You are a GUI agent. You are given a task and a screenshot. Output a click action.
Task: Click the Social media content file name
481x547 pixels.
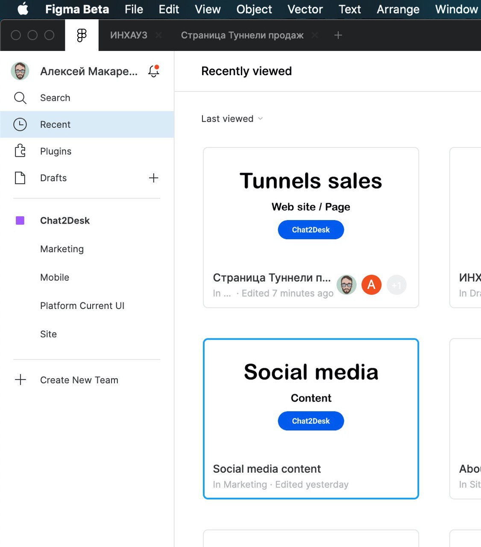tap(267, 469)
